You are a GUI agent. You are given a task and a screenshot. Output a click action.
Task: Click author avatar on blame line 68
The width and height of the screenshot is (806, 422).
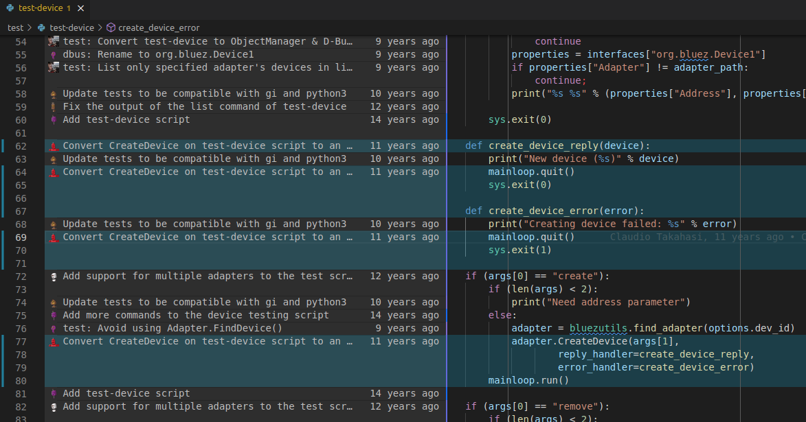coord(54,224)
